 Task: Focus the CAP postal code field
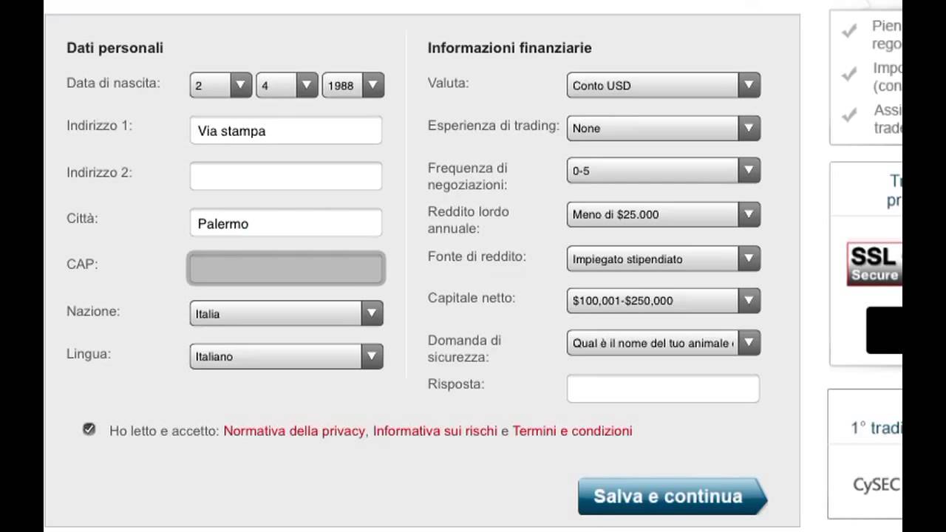tap(285, 268)
